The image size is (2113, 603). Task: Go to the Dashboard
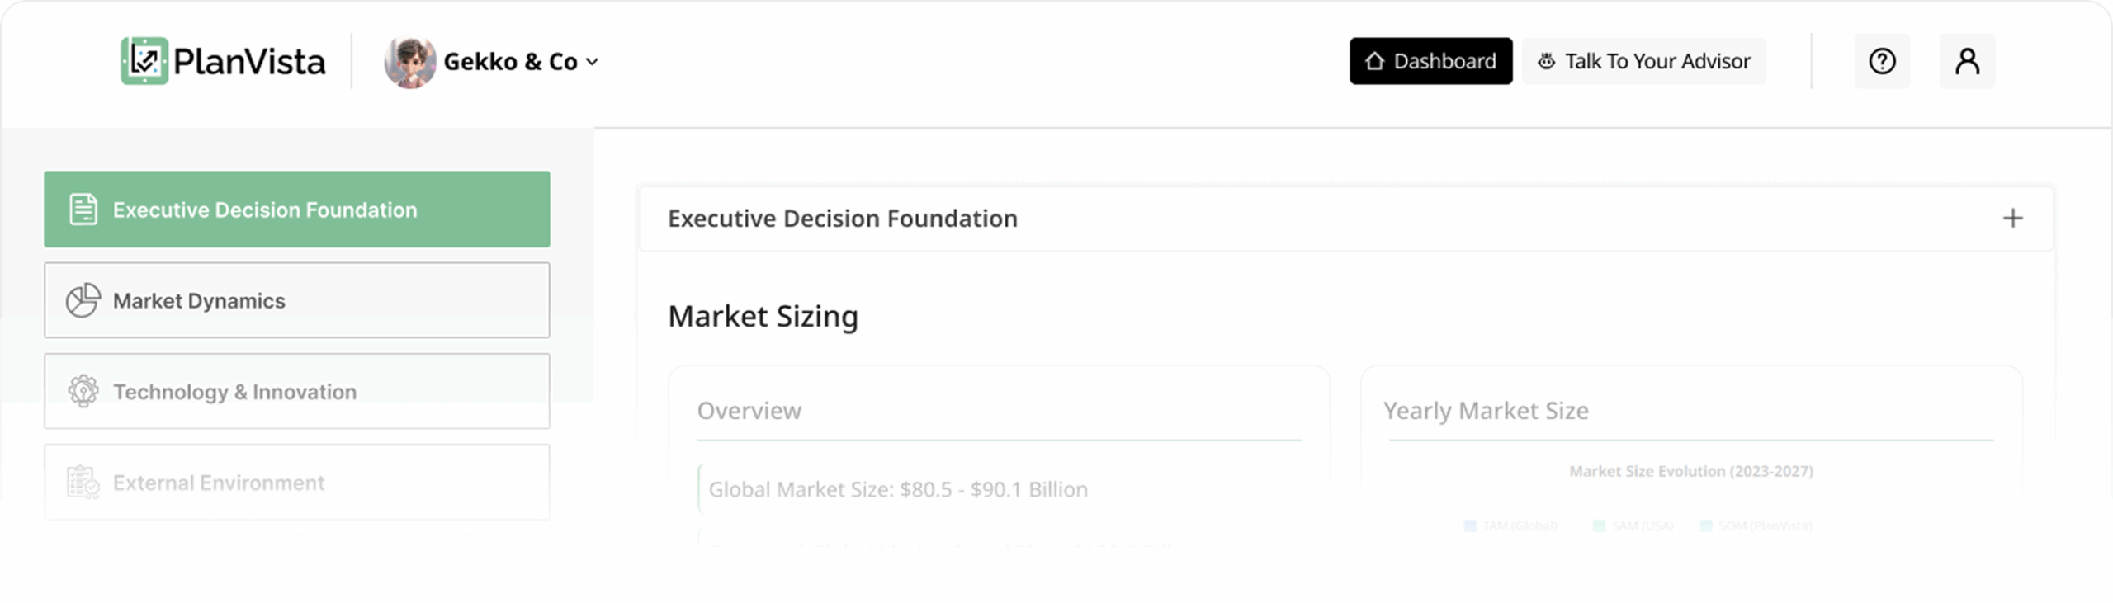[x=1430, y=61]
